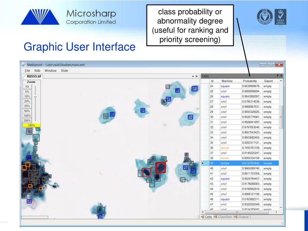This screenshot has height=231, width=308.
Task: Click the Classifiers tab icon
Action: coord(216,217)
